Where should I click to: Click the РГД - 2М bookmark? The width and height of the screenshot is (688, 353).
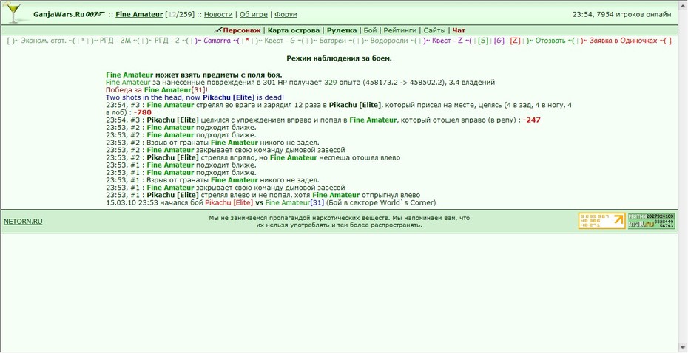point(116,41)
